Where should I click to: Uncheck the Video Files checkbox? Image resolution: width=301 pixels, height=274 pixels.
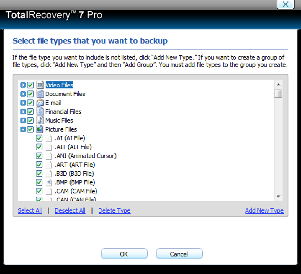(30, 85)
